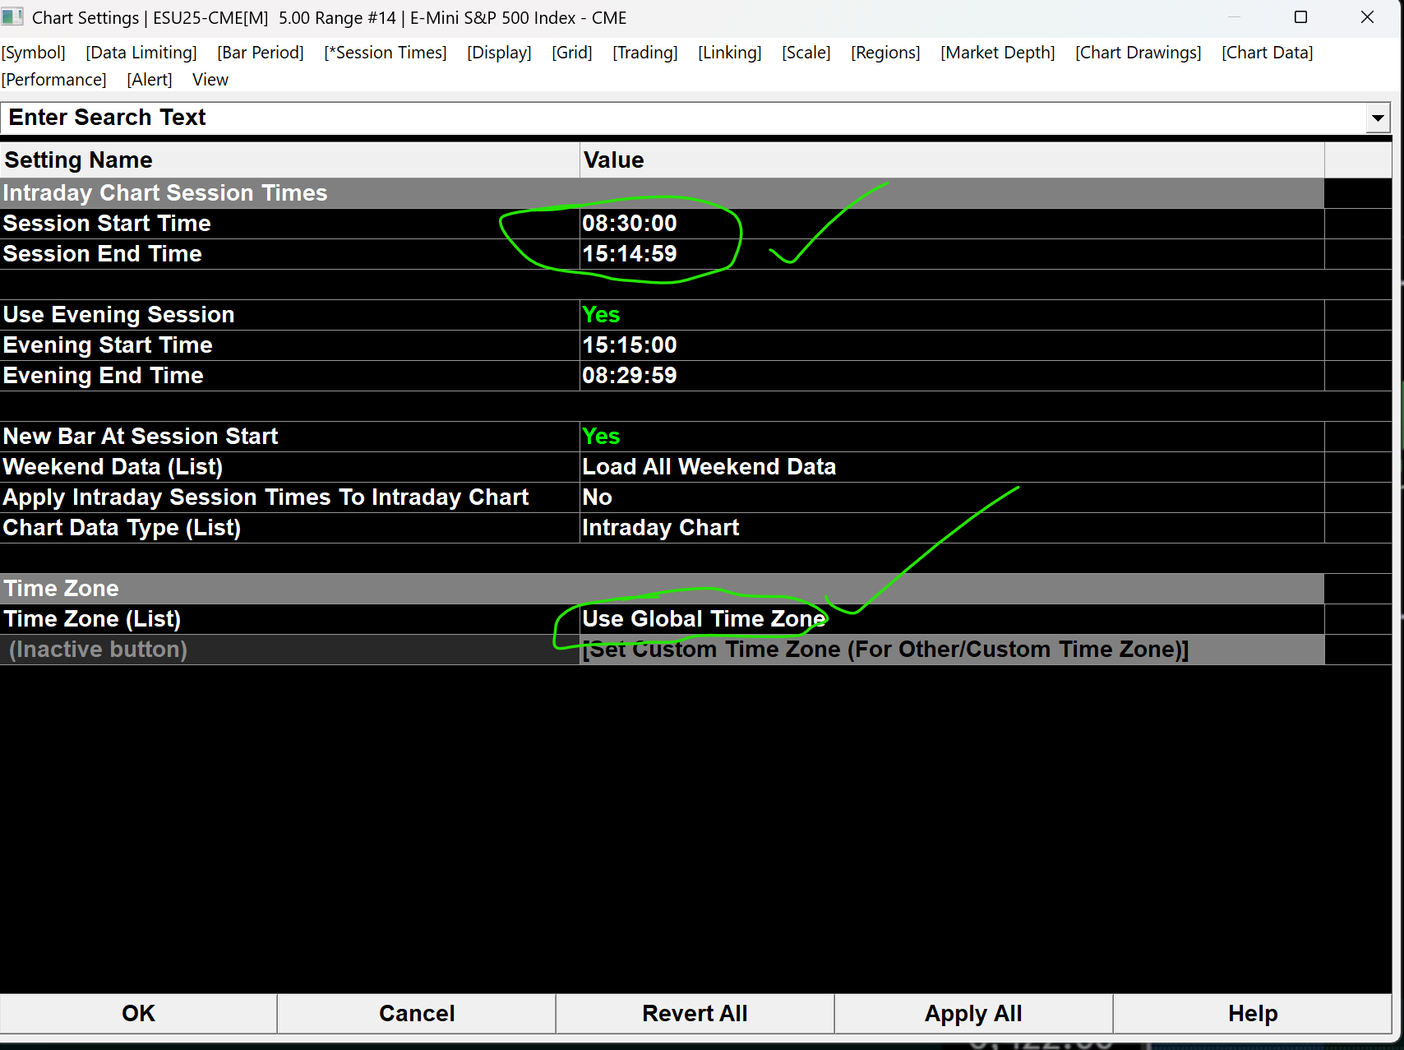Click the Revert All button
The image size is (1404, 1050).
pos(695,1014)
